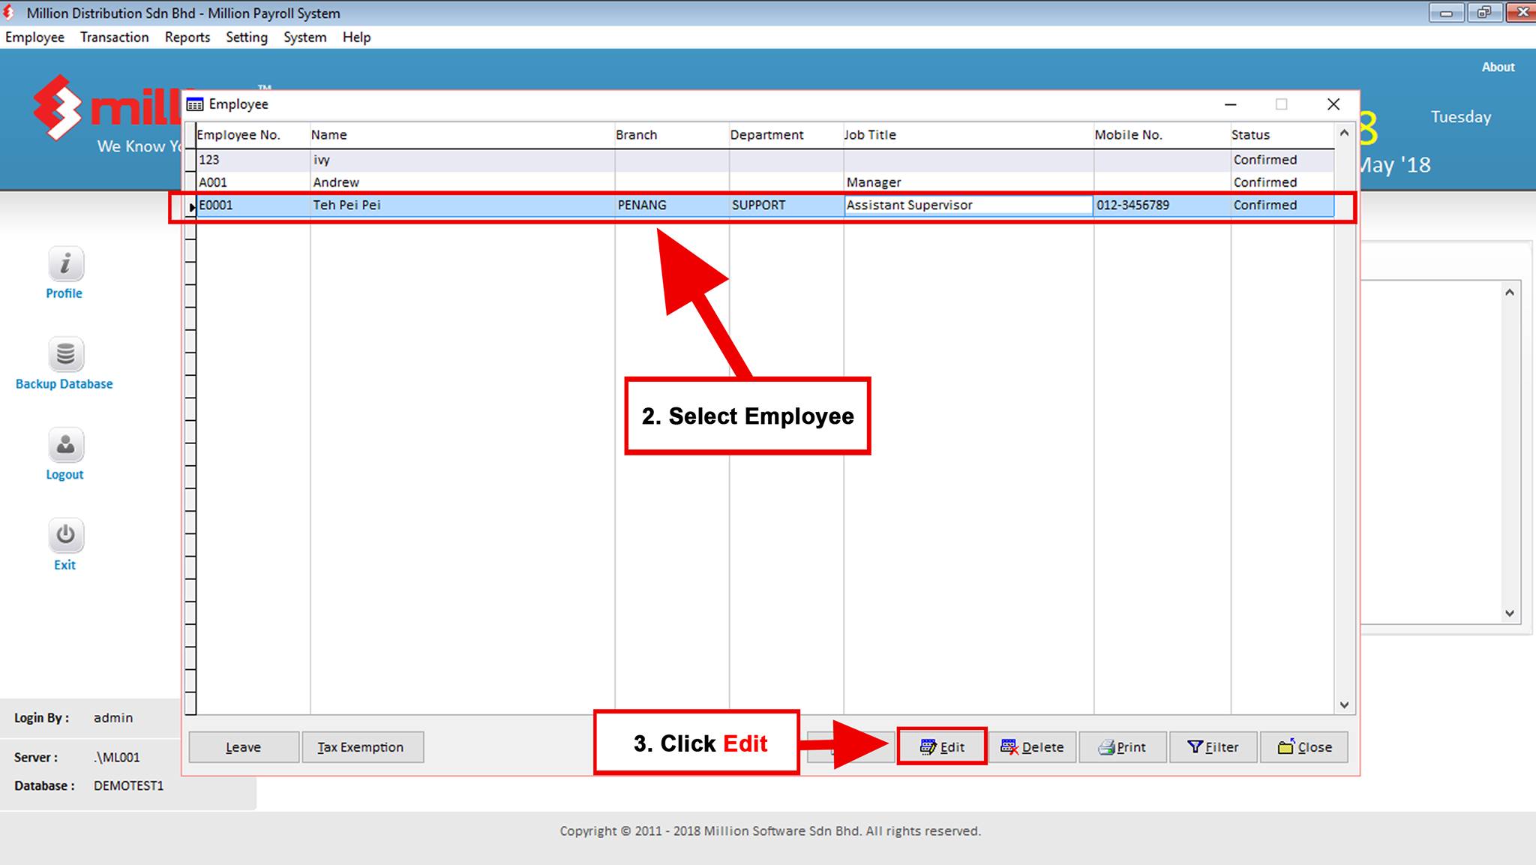Open the Reports menu
Screen dimensions: 1536x865
(x=187, y=37)
